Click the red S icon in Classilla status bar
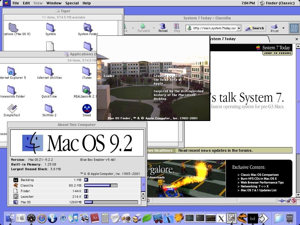Image resolution: width=300 pixels, height=225 pixels. 294,201
